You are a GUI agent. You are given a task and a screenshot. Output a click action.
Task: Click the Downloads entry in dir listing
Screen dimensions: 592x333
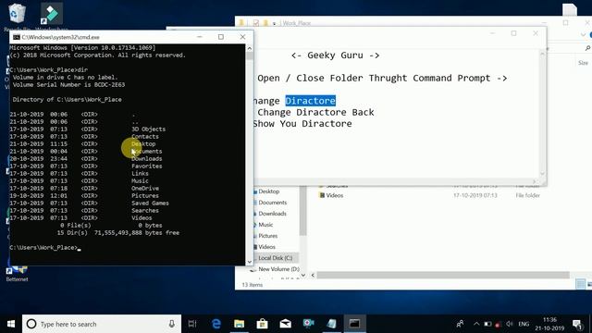tap(147, 158)
